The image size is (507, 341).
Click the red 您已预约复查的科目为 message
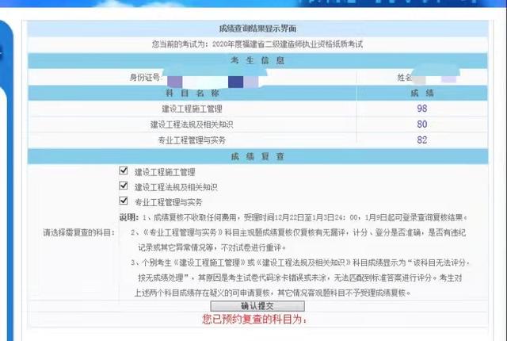pyautogui.click(x=254, y=320)
